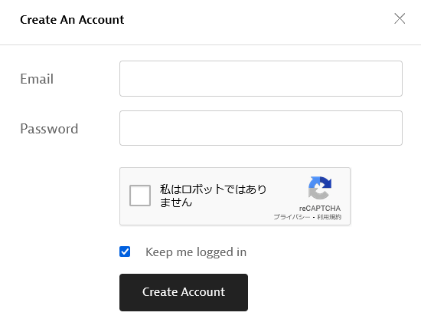The height and width of the screenshot is (319, 421).
Task: Close the Create An Account dialog
Action: click(x=400, y=18)
